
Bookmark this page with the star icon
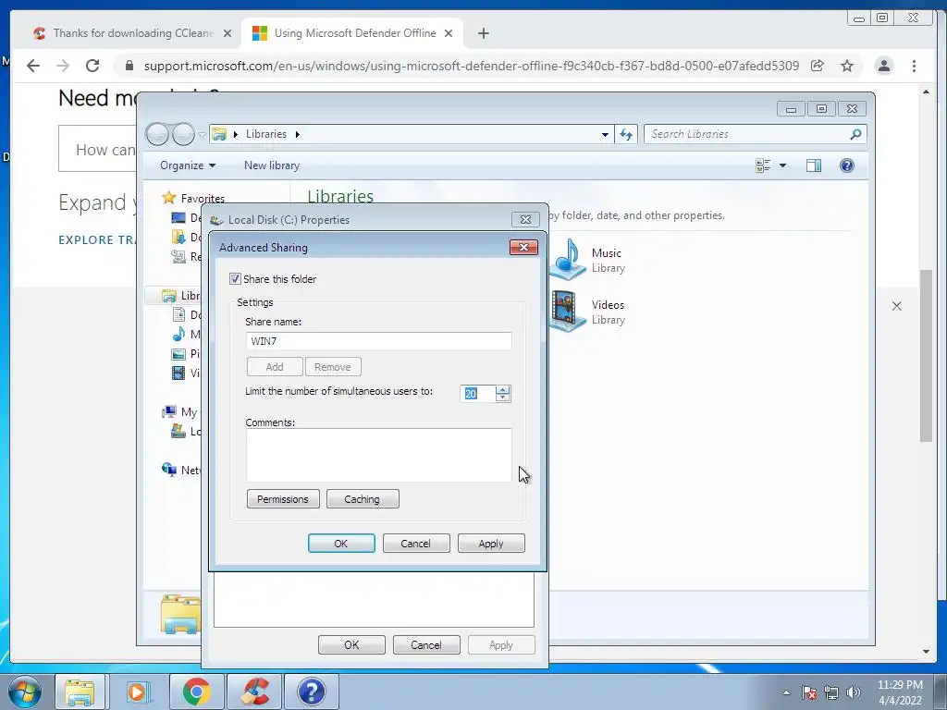click(847, 66)
